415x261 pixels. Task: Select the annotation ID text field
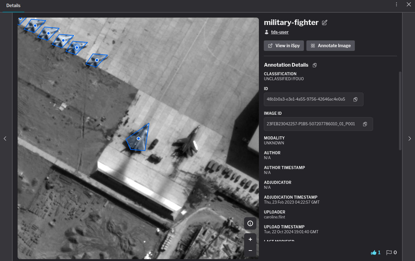313,99
